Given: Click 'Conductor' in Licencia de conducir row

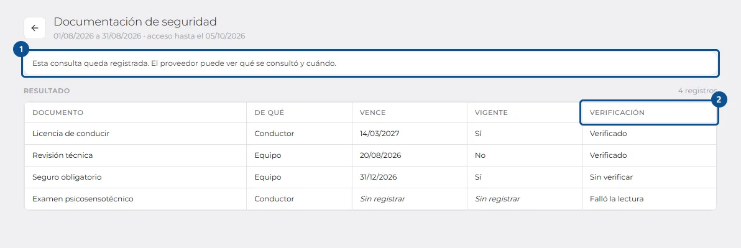Looking at the screenshot, I should pyautogui.click(x=274, y=134).
